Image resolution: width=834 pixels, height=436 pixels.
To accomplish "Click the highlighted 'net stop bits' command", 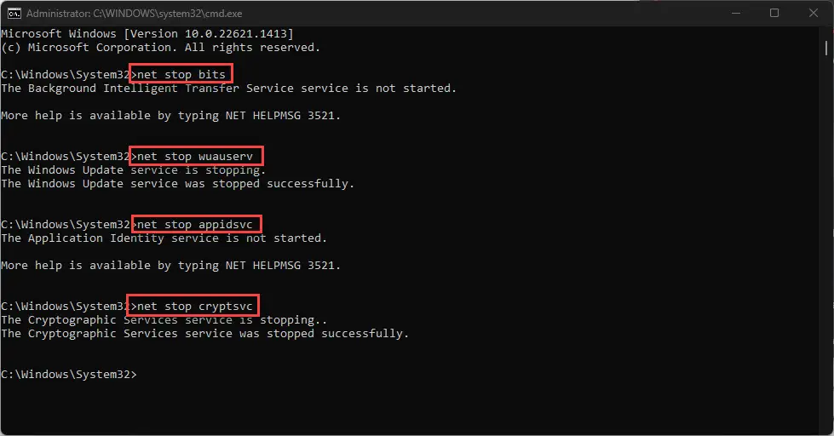I will (181, 74).
